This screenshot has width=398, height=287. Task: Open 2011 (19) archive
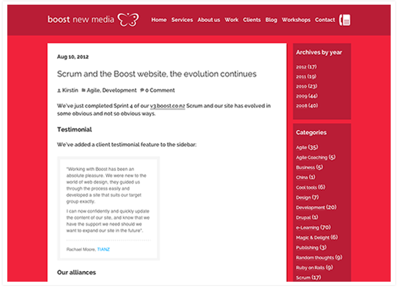[306, 76]
